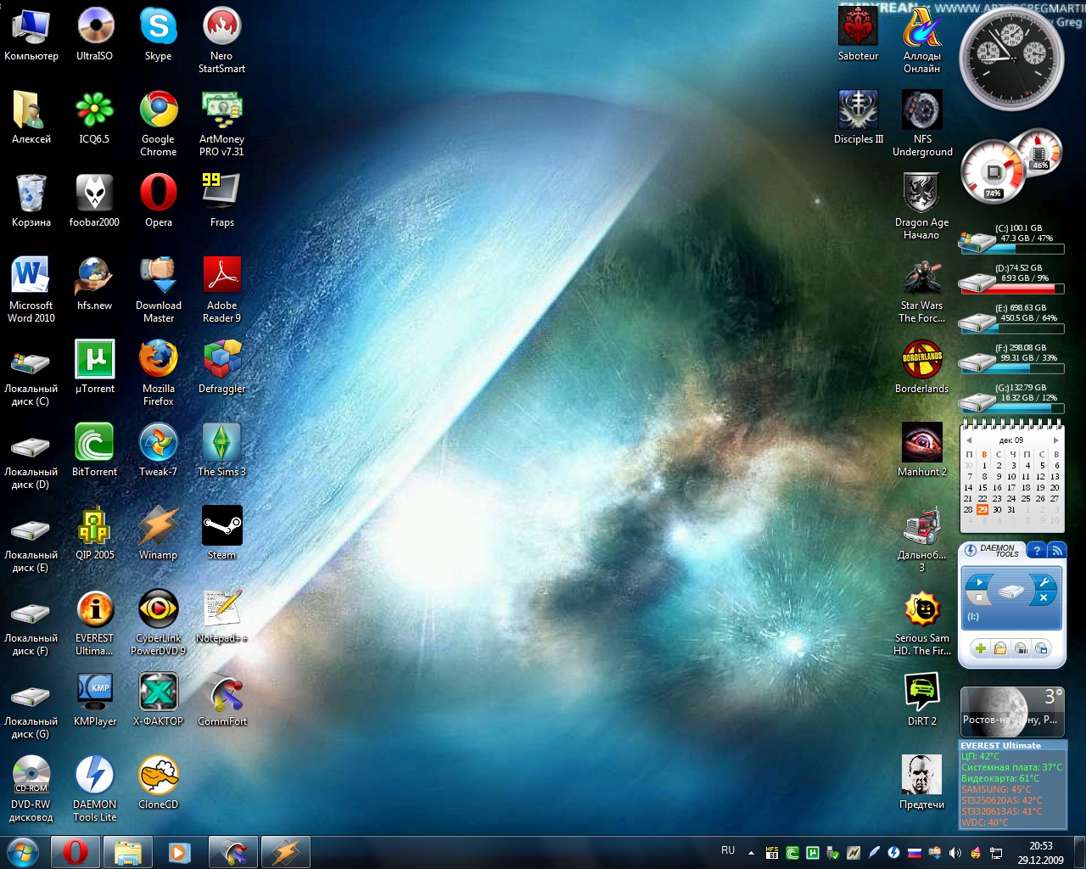The width and height of the screenshot is (1086, 869).
Task: Open the RSS tab in DAEMON Tools gadget
Action: point(1056,551)
